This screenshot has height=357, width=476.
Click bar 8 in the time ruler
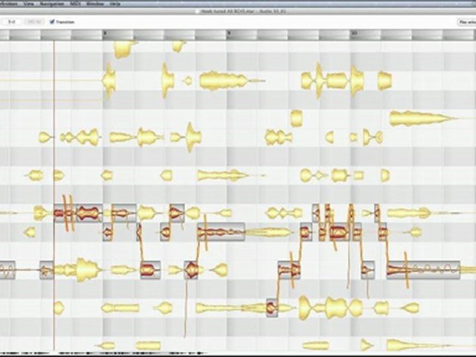click(105, 33)
